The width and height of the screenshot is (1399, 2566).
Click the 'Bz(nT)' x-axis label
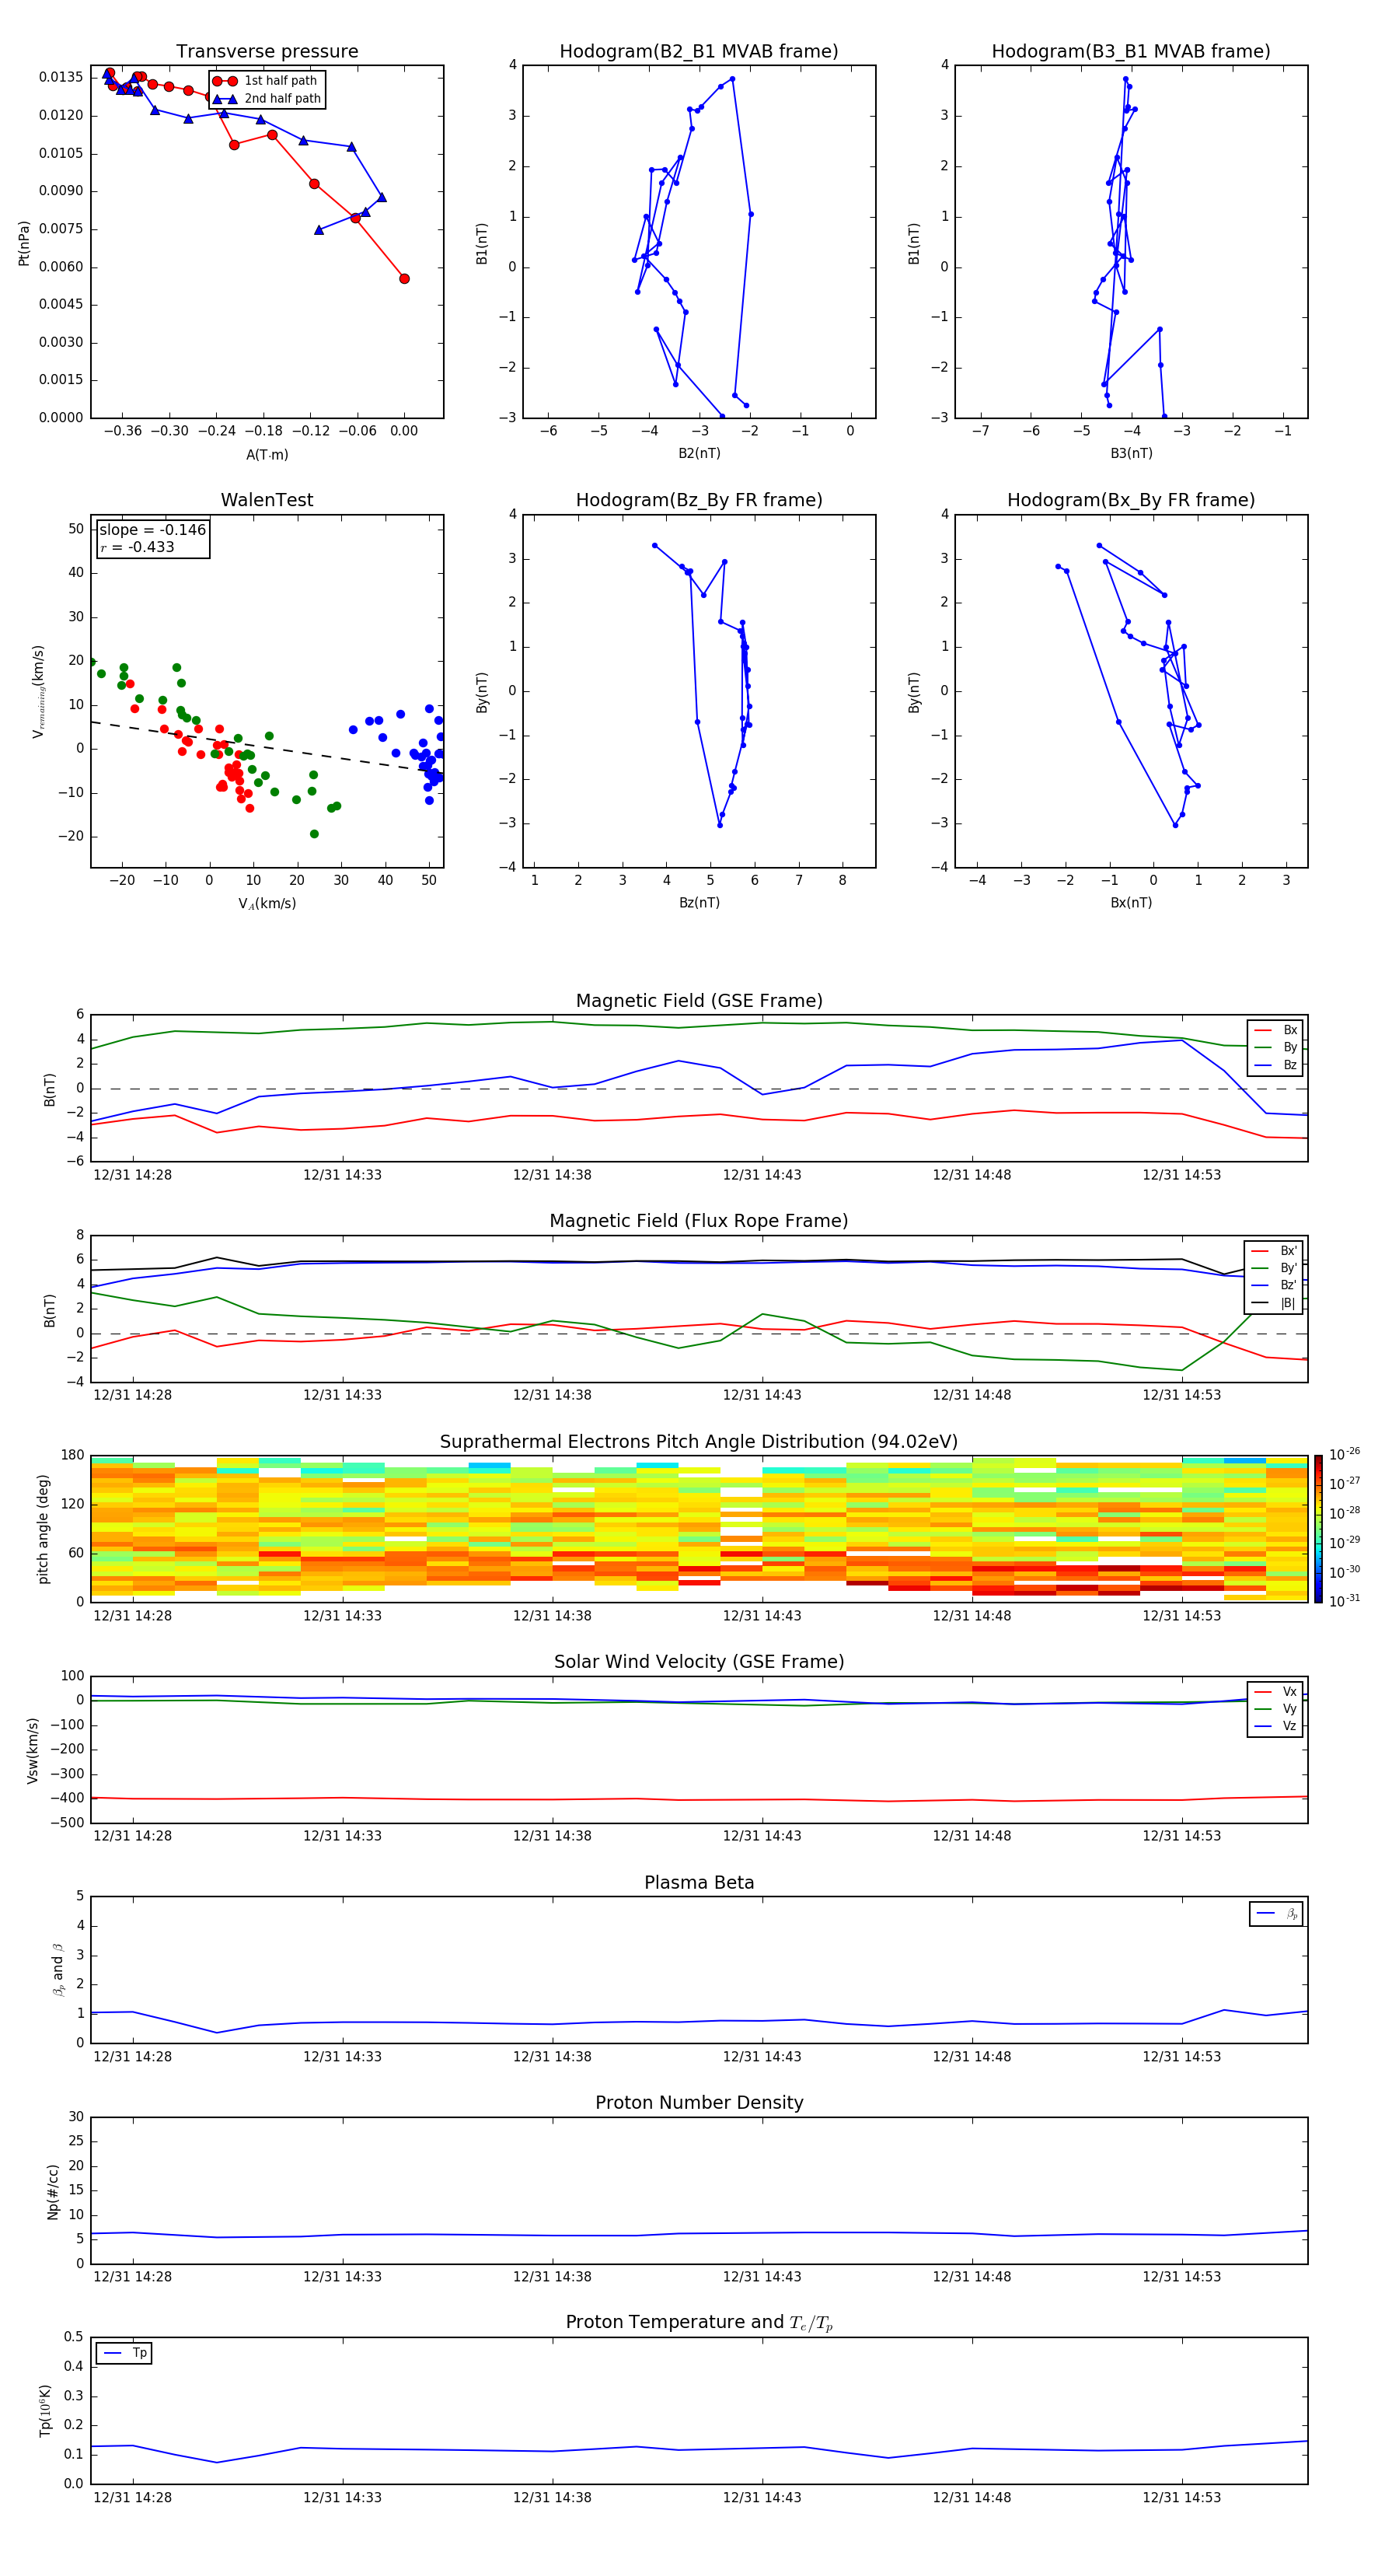699,903
